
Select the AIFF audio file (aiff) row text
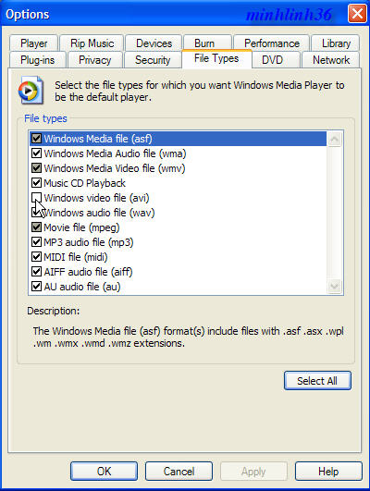(88, 272)
